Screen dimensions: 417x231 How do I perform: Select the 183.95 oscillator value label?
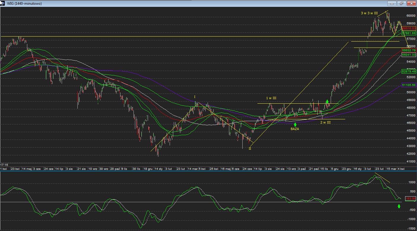[410, 198]
